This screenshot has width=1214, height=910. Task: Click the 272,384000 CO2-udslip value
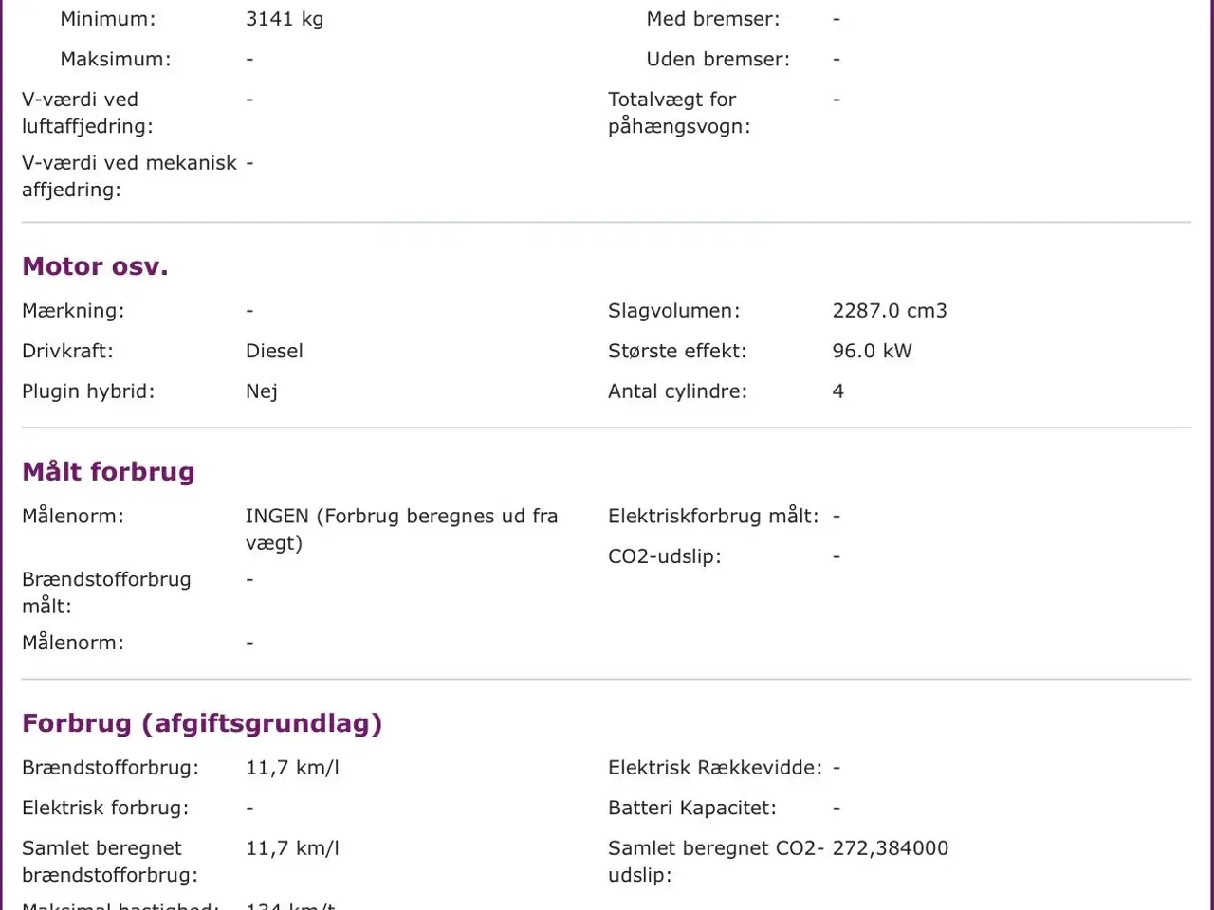[x=890, y=848]
